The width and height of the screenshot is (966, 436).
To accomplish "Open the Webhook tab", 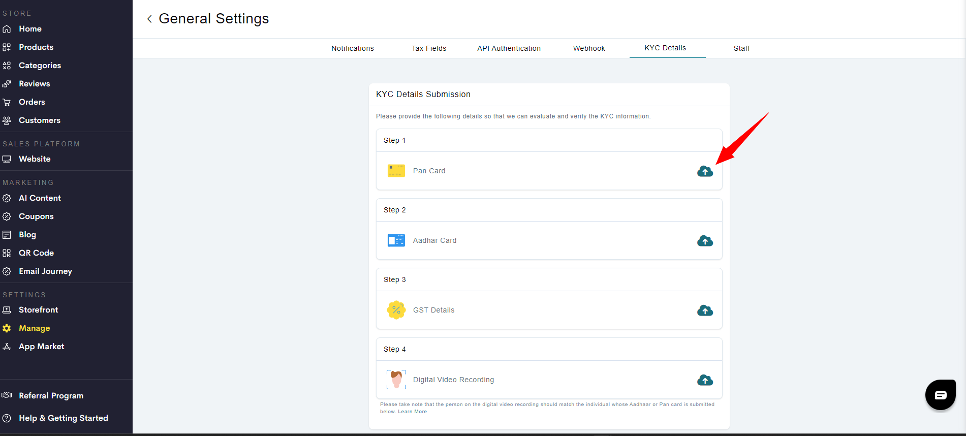I will 589,48.
